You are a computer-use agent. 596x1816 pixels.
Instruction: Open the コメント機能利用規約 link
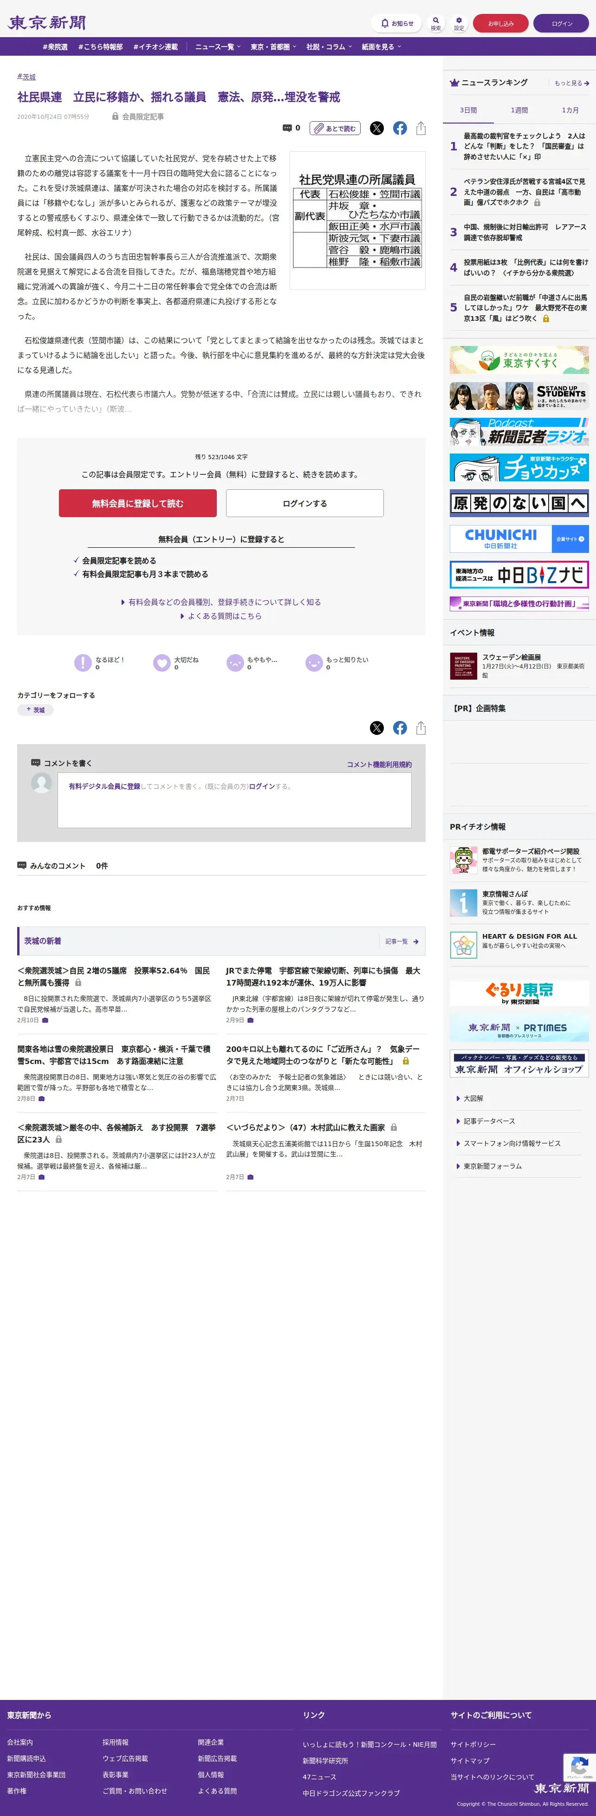coord(379,764)
